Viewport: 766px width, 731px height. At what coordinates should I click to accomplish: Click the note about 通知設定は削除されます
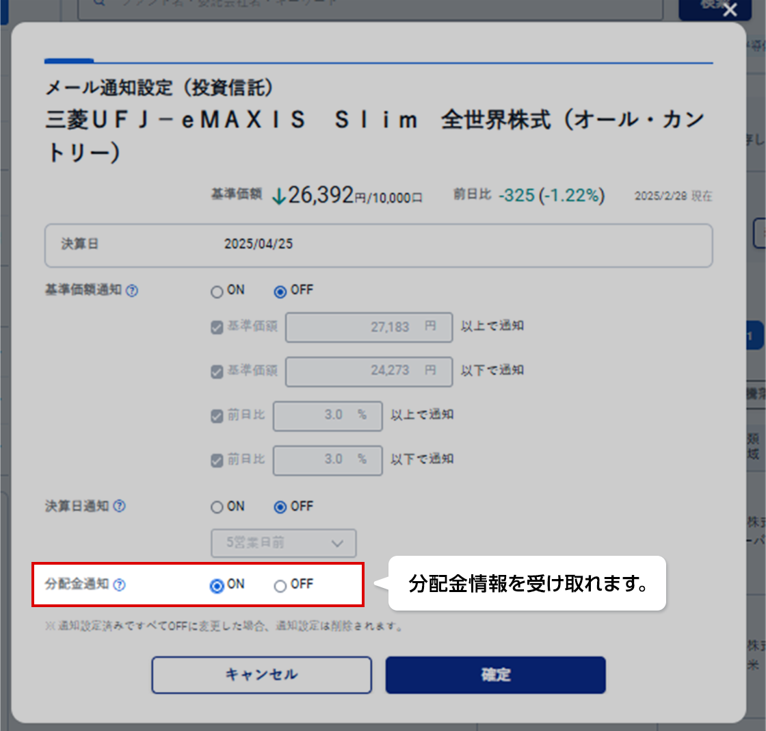click(x=224, y=626)
